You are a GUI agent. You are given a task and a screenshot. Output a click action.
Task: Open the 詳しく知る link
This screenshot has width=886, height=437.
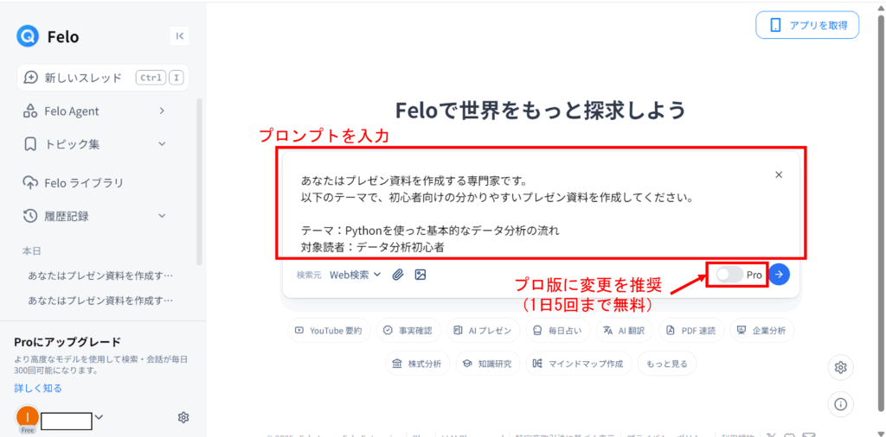pyautogui.click(x=38, y=388)
